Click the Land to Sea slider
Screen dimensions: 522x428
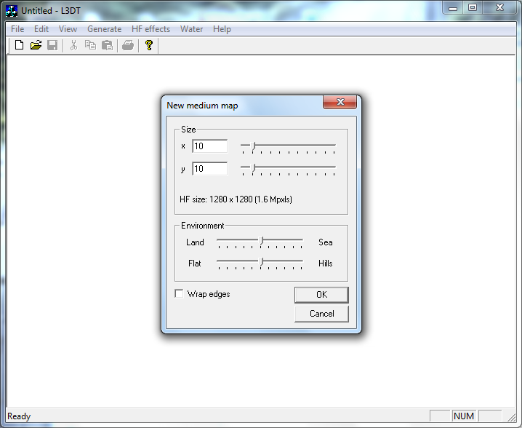click(x=262, y=240)
